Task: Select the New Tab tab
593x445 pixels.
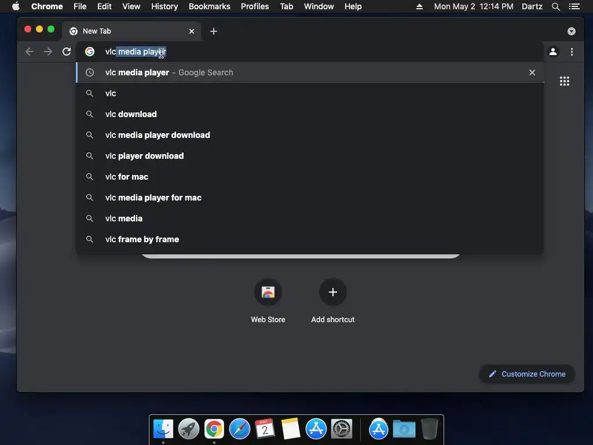Action: tap(131, 31)
